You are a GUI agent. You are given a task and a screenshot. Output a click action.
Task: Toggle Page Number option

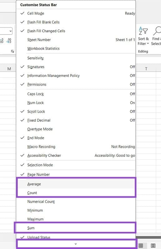[76, 174]
